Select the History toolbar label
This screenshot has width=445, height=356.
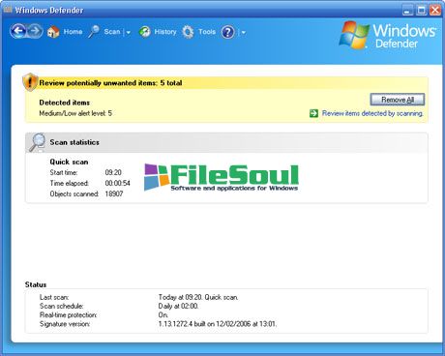coord(165,32)
